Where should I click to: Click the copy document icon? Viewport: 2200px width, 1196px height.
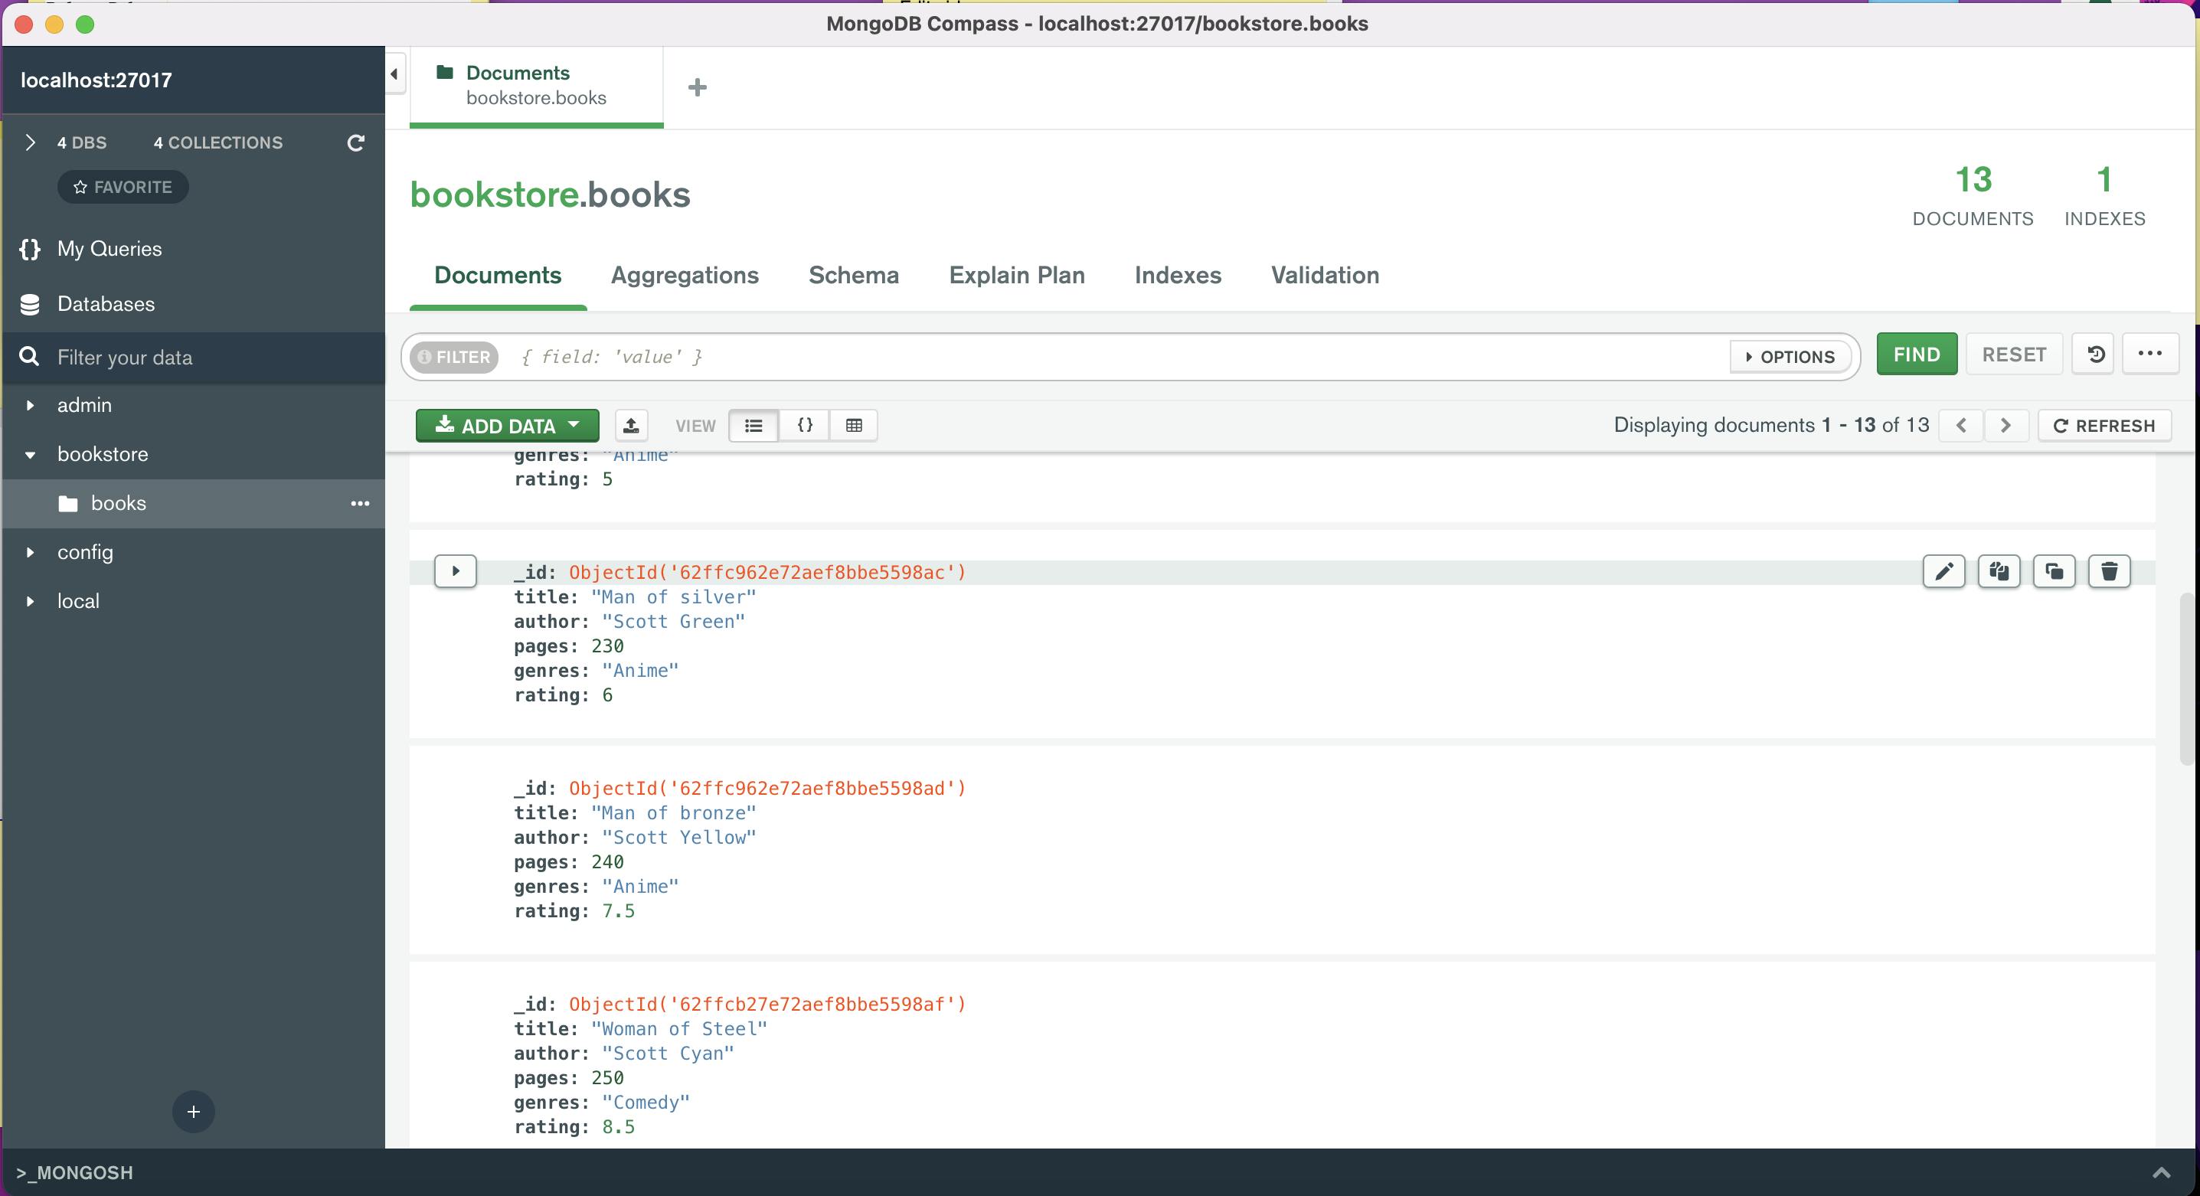pyautogui.click(x=1999, y=571)
